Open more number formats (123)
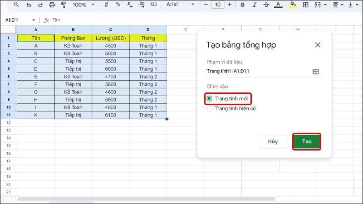This screenshot has width=363, height=204. point(153,5)
